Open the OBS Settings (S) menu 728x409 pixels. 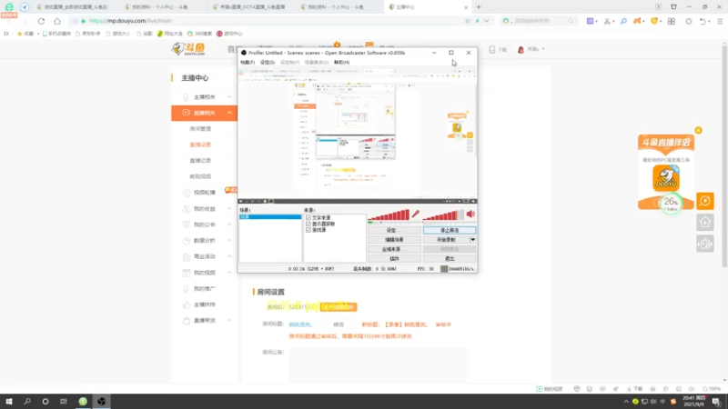(268, 62)
